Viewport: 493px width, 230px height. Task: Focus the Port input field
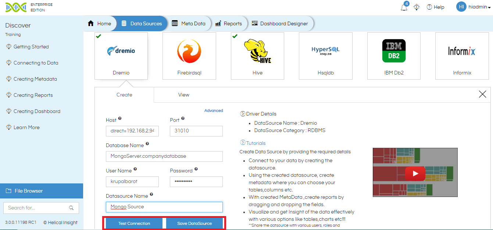click(x=196, y=131)
